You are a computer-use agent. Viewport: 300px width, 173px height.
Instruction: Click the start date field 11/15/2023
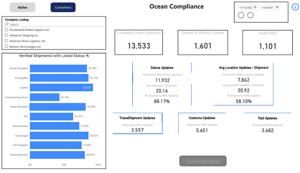[x=248, y=8]
